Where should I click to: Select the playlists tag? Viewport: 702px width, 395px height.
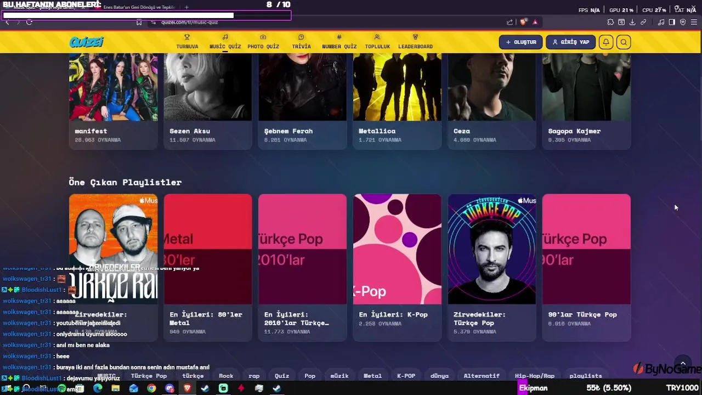(586, 376)
